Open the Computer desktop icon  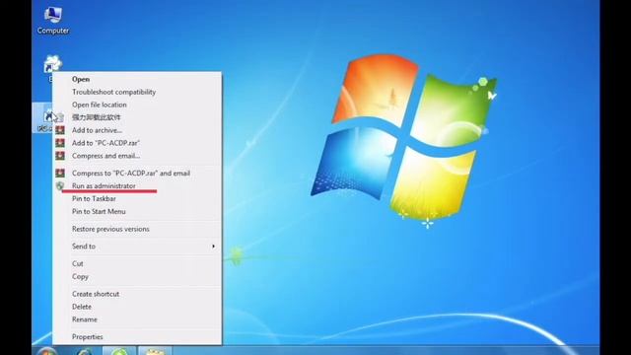[52, 20]
